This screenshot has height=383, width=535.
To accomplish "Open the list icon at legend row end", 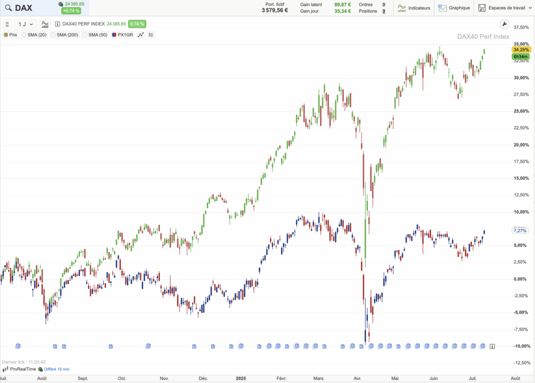I will (x=151, y=35).
